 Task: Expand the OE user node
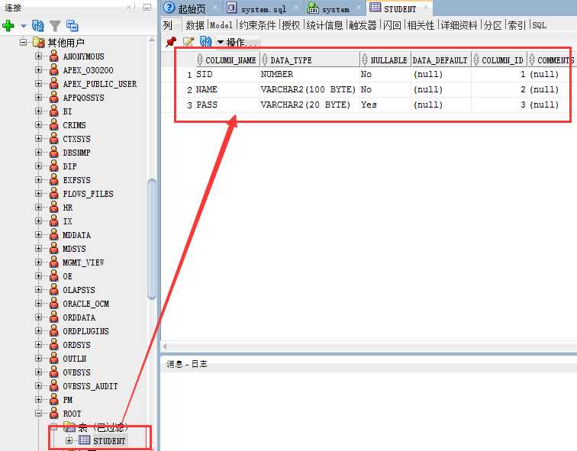pyautogui.click(x=38, y=276)
